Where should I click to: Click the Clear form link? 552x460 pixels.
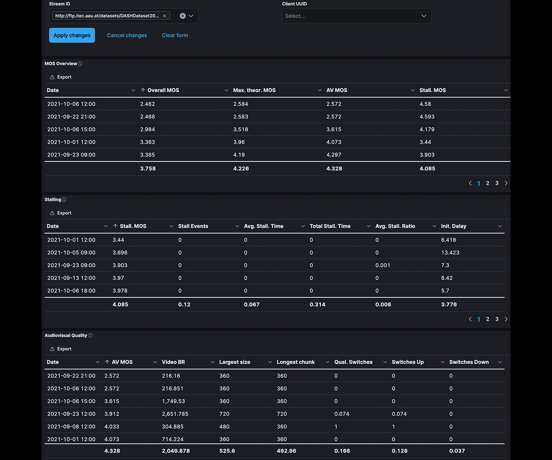[x=175, y=35]
